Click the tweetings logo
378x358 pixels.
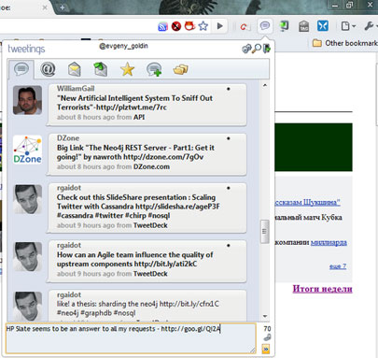(26, 49)
